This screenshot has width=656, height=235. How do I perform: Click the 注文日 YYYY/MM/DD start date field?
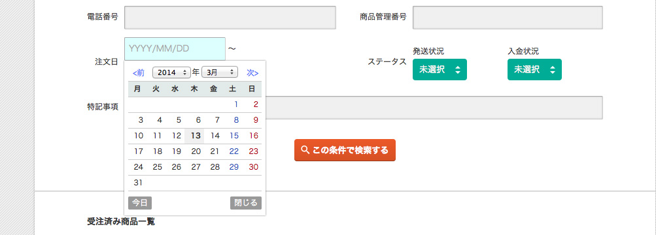click(x=175, y=49)
